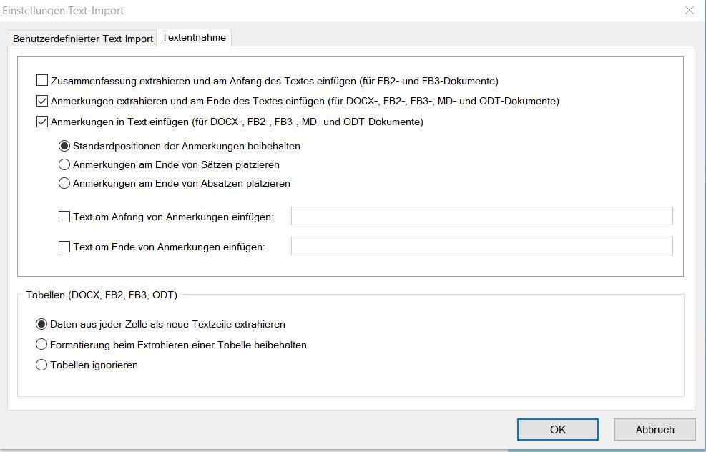This screenshot has height=452, width=706.
Task: Enable Zusammenfassung extrahieren checkbox
Action: click(42, 81)
